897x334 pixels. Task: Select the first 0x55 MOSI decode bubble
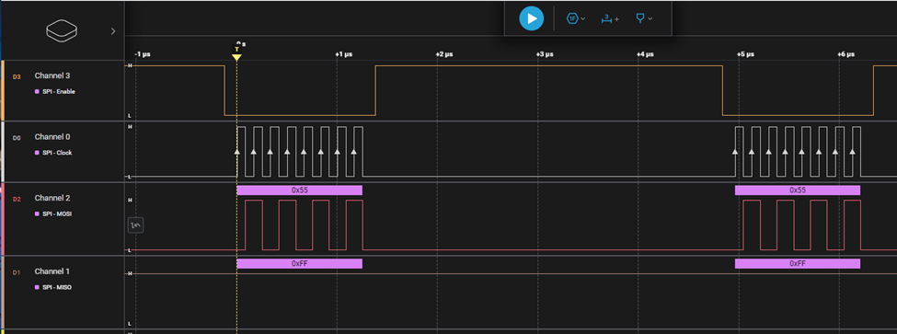pyautogui.click(x=300, y=190)
